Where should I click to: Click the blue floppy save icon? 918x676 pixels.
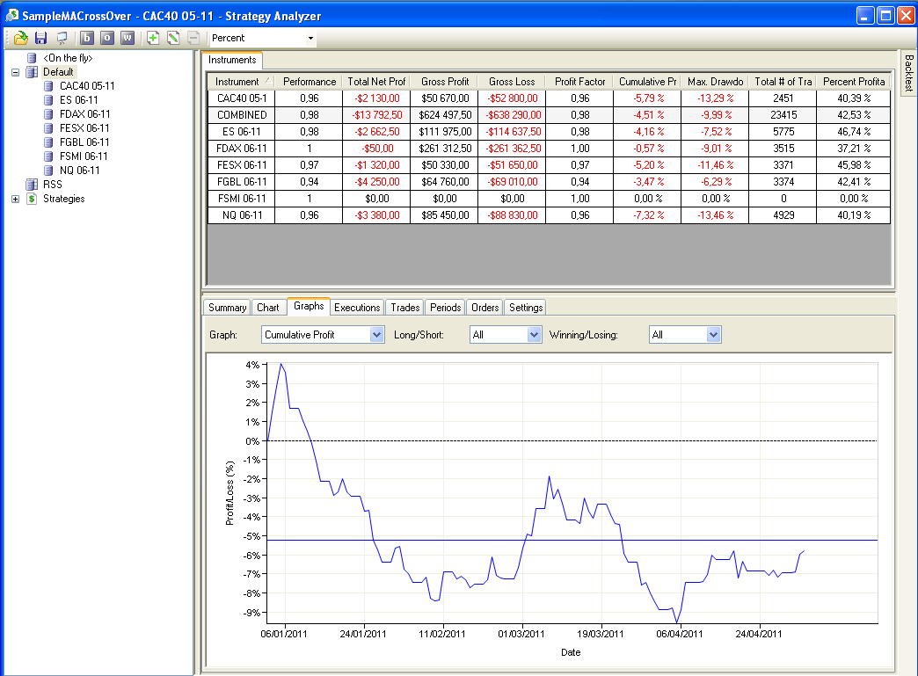pyautogui.click(x=40, y=38)
